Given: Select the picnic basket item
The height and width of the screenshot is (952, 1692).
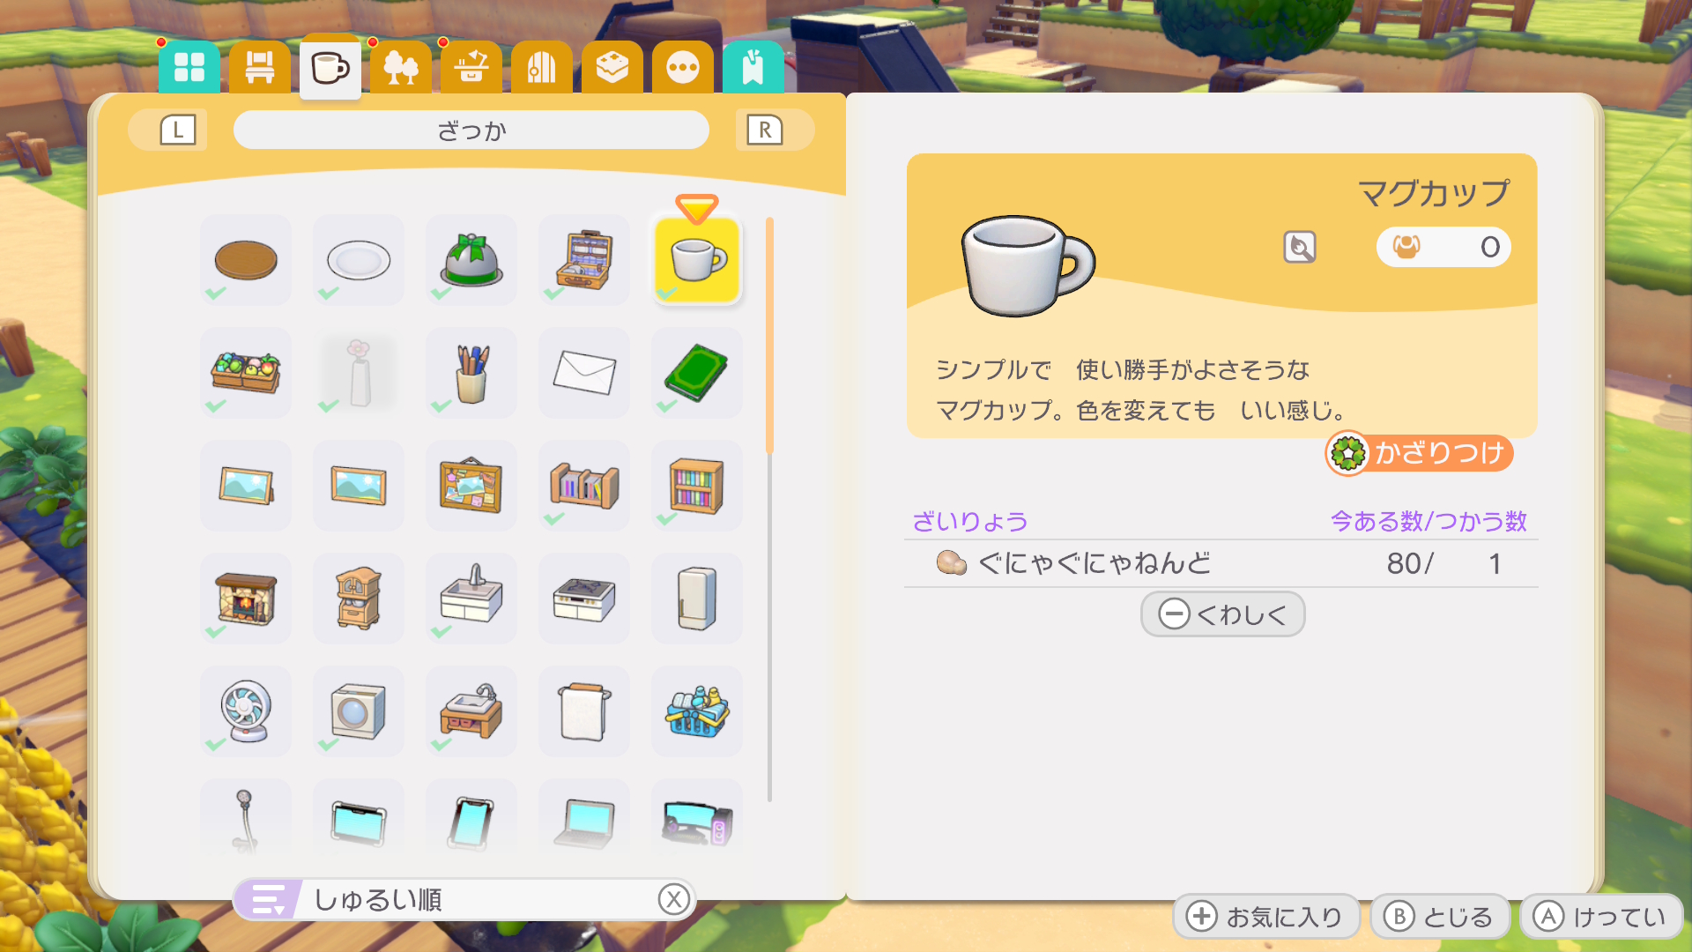Looking at the screenshot, I should pyautogui.click(x=583, y=260).
